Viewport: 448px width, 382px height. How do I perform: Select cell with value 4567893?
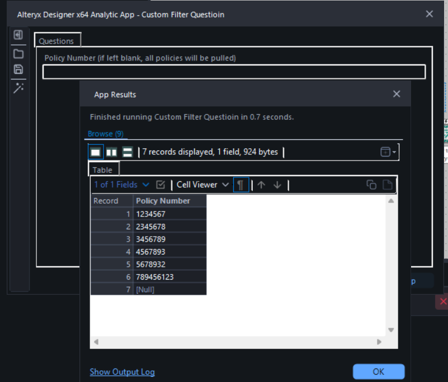pos(169,252)
